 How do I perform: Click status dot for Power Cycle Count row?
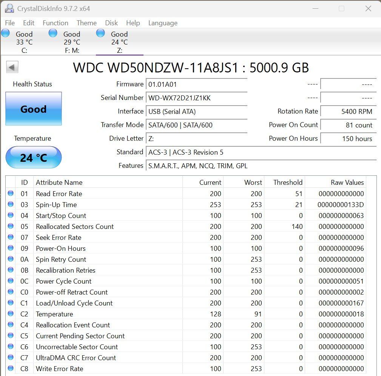(11, 281)
